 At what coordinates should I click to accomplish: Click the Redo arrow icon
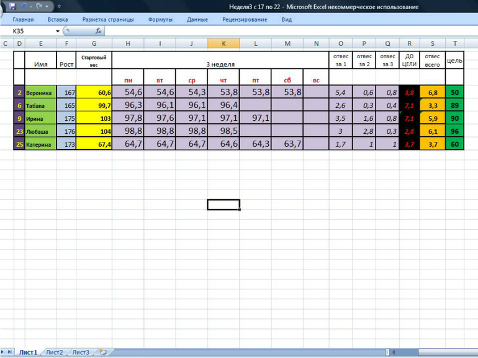(39, 6)
